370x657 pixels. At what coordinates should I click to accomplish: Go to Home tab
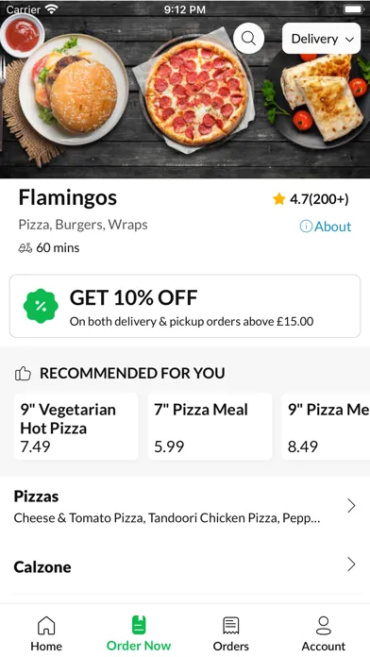click(x=46, y=633)
